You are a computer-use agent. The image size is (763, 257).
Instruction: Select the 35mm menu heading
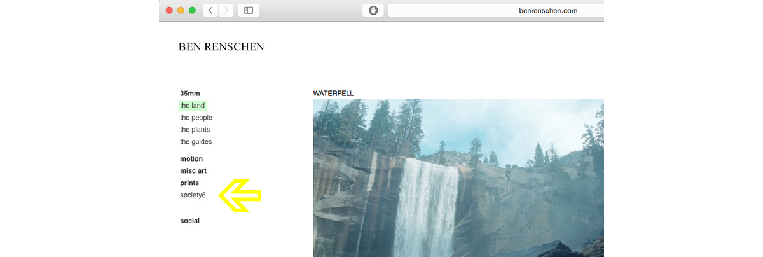190,94
